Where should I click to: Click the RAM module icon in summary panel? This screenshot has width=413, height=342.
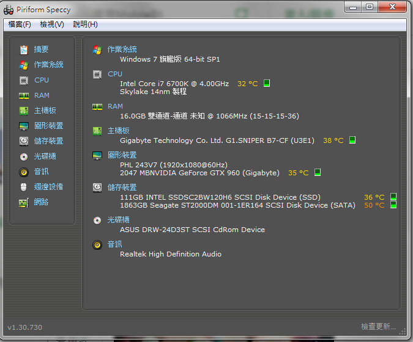coord(97,107)
